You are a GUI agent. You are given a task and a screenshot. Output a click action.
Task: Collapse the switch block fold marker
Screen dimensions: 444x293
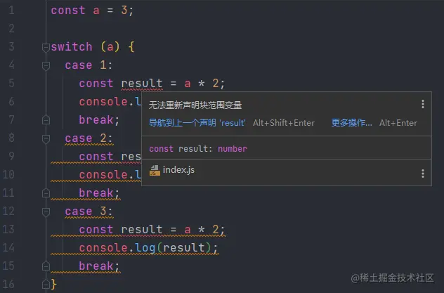[46, 48]
